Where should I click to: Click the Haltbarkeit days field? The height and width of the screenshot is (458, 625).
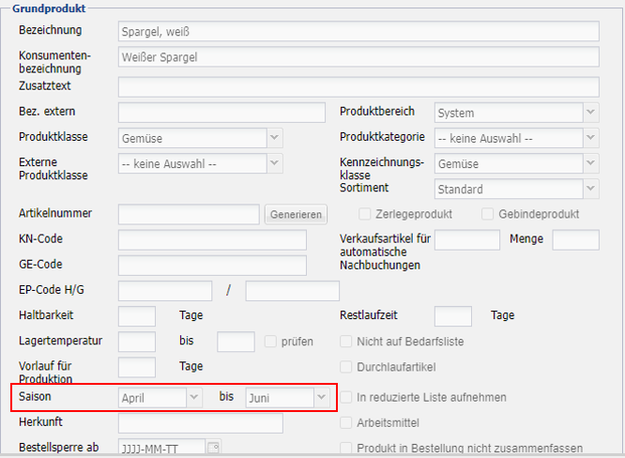[137, 316]
